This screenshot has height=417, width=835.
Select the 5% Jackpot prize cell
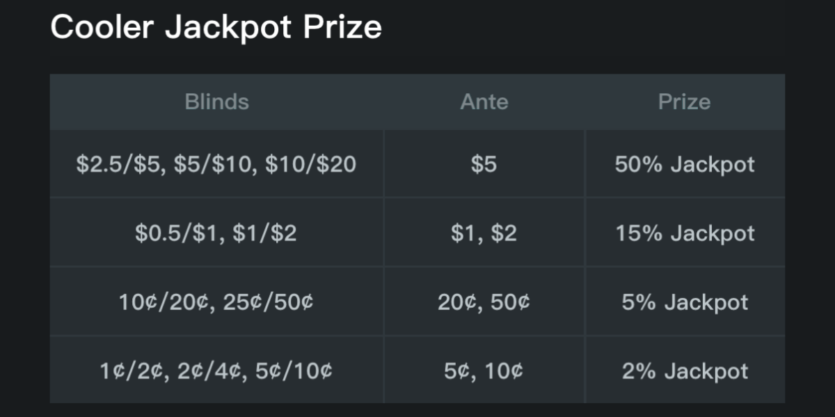point(684,302)
